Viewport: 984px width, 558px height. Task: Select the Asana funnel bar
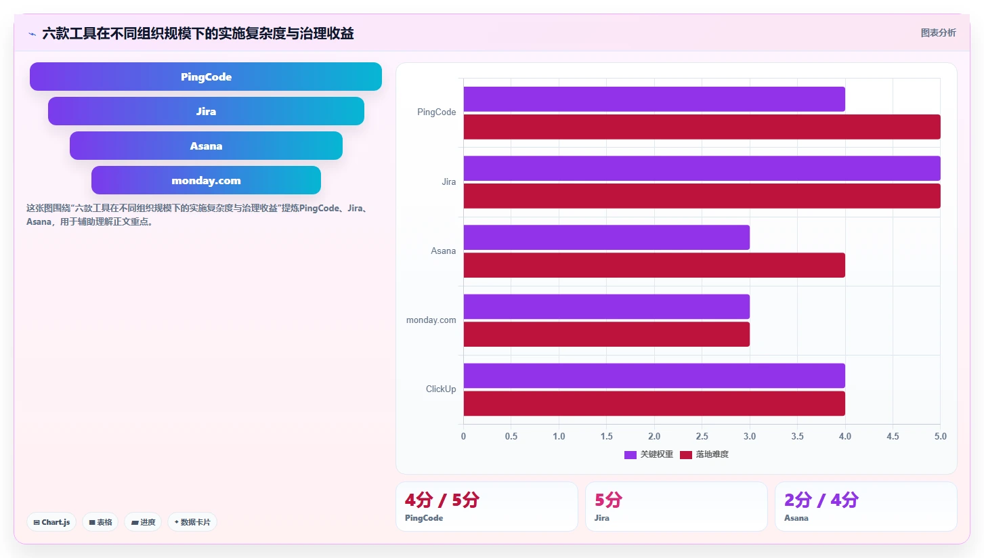click(206, 146)
